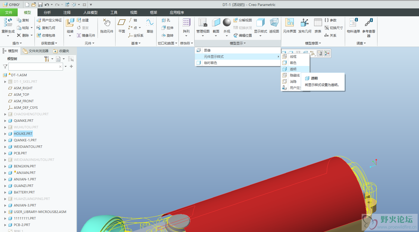The image size is (419, 232).
Task: Toggle Switch Dimensions (切换尺寸)
Action: point(333,28)
